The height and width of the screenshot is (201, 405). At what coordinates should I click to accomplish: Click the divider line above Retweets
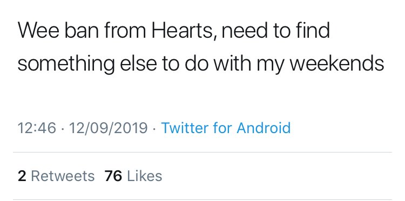[x=202, y=153]
